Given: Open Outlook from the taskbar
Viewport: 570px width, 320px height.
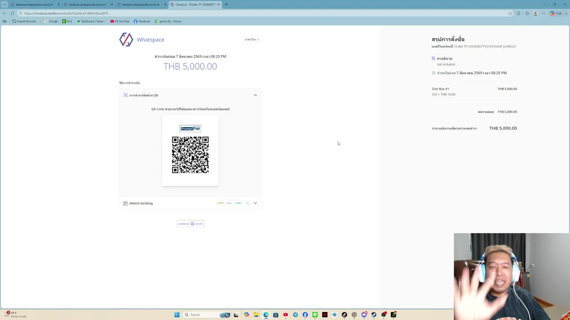Looking at the screenshot, I should pos(334,315).
